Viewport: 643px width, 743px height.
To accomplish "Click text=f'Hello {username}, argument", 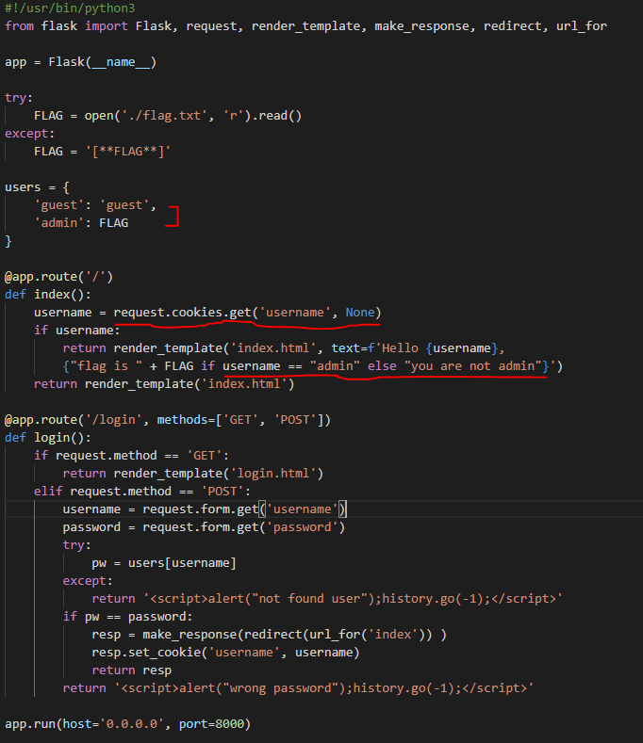I will coord(418,348).
